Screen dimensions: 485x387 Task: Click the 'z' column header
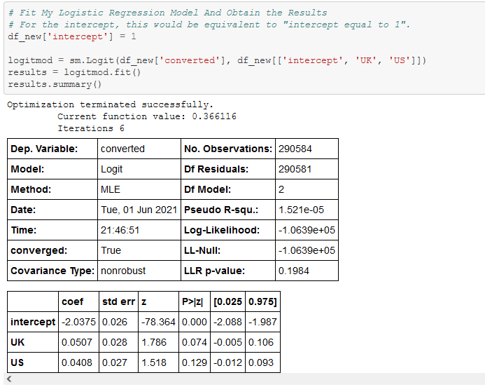coord(158,301)
